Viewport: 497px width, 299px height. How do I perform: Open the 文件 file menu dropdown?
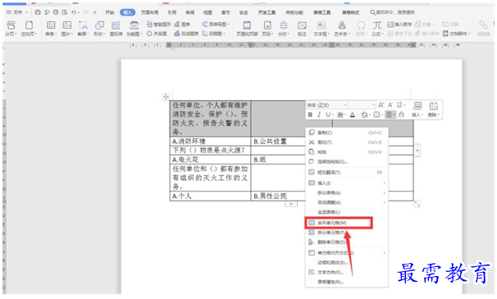click(x=17, y=12)
